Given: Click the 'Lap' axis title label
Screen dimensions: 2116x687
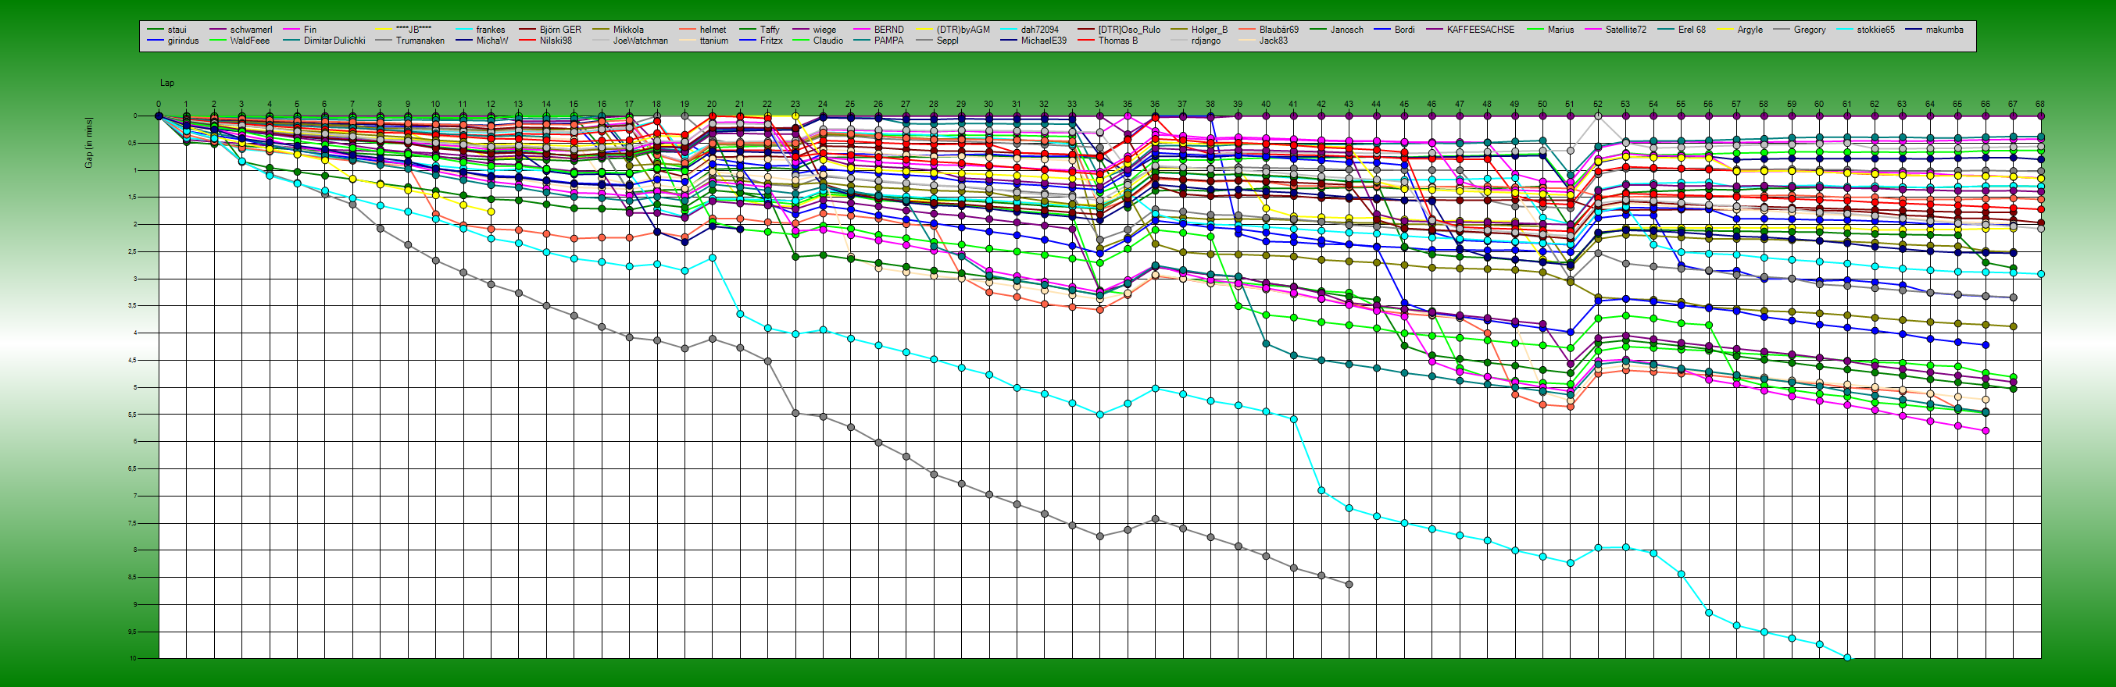Looking at the screenshot, I should tap(166, 83).
